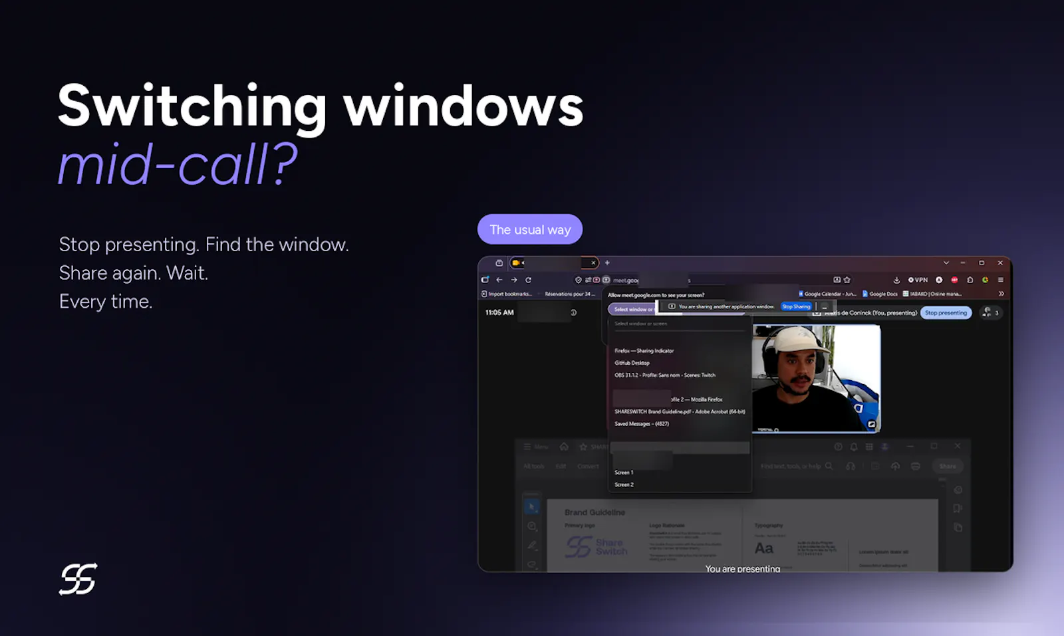Image resolution: width=1064 pixels, height=636 pixels.
Task: Click the Stop presenting button
Action: point(946,312)
